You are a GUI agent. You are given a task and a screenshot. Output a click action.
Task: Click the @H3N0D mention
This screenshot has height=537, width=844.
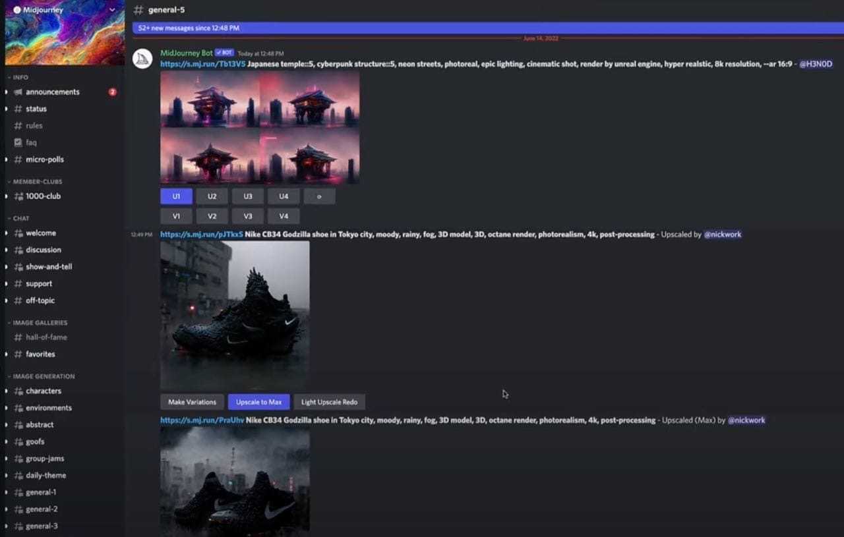[816, 64]
